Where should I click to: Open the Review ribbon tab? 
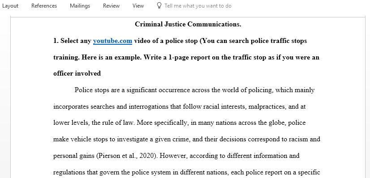pyautogui.click(x=111, y=6)
